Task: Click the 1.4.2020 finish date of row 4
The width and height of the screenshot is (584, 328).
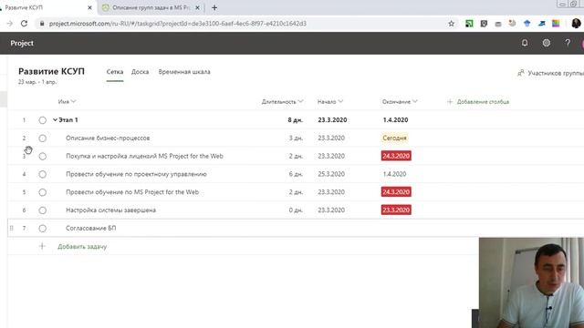Action: (x=394, y=174)
